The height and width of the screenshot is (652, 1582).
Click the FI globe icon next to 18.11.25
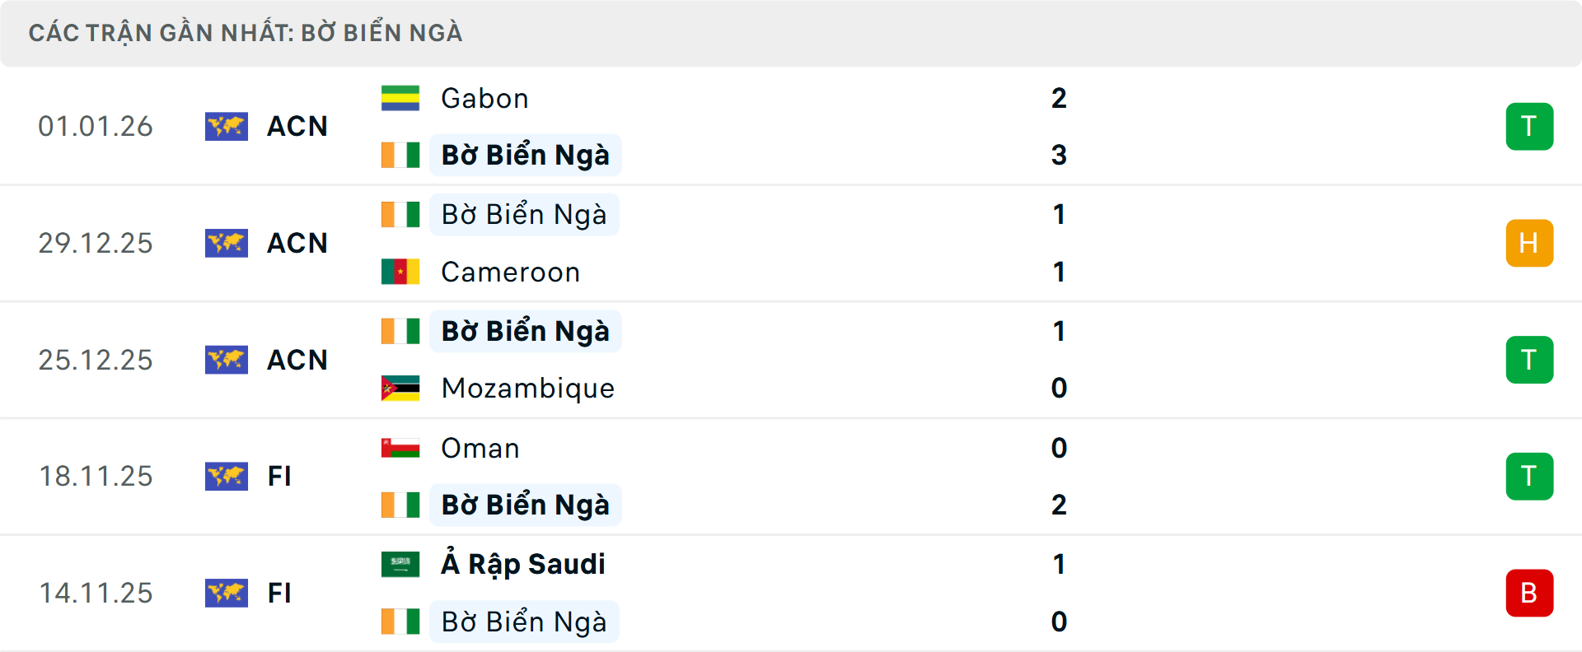coord(227,476)
